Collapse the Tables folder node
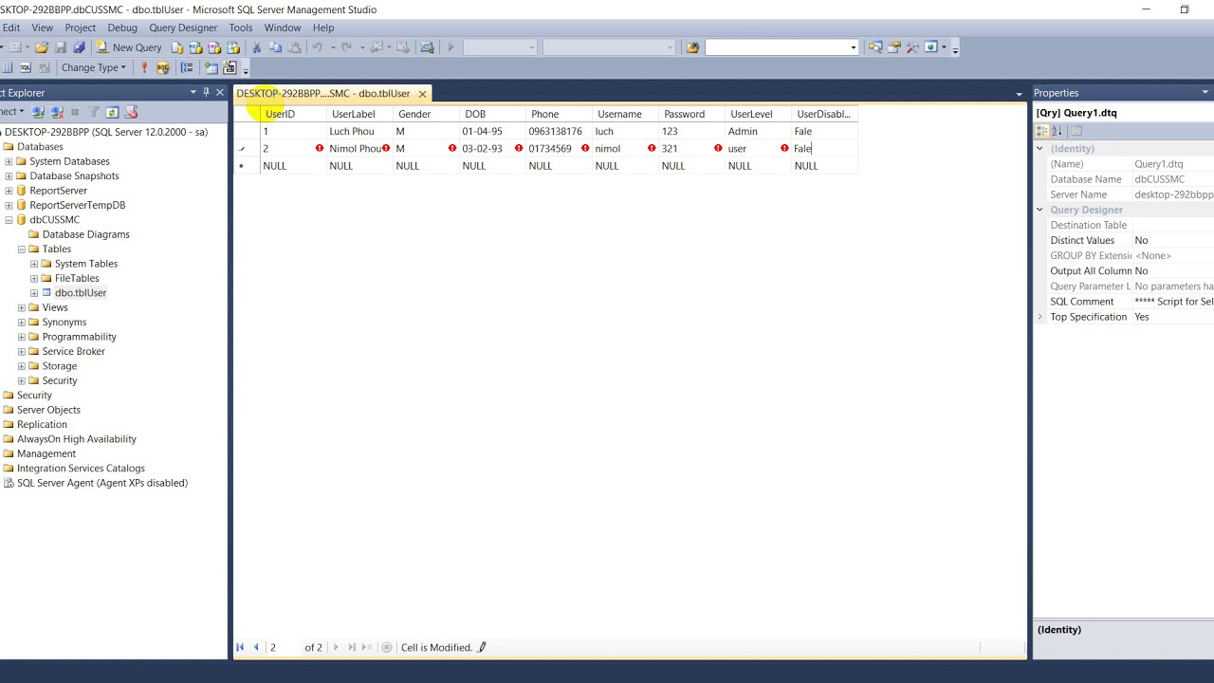Image resolution: width=1214 pixels, height=683 pixels. [x=21, y=249]
